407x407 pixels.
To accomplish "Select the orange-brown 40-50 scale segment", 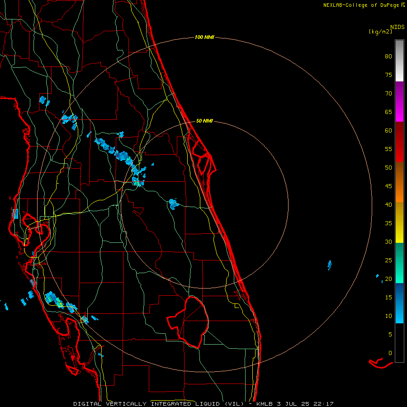I will click(x=399, y=182).
